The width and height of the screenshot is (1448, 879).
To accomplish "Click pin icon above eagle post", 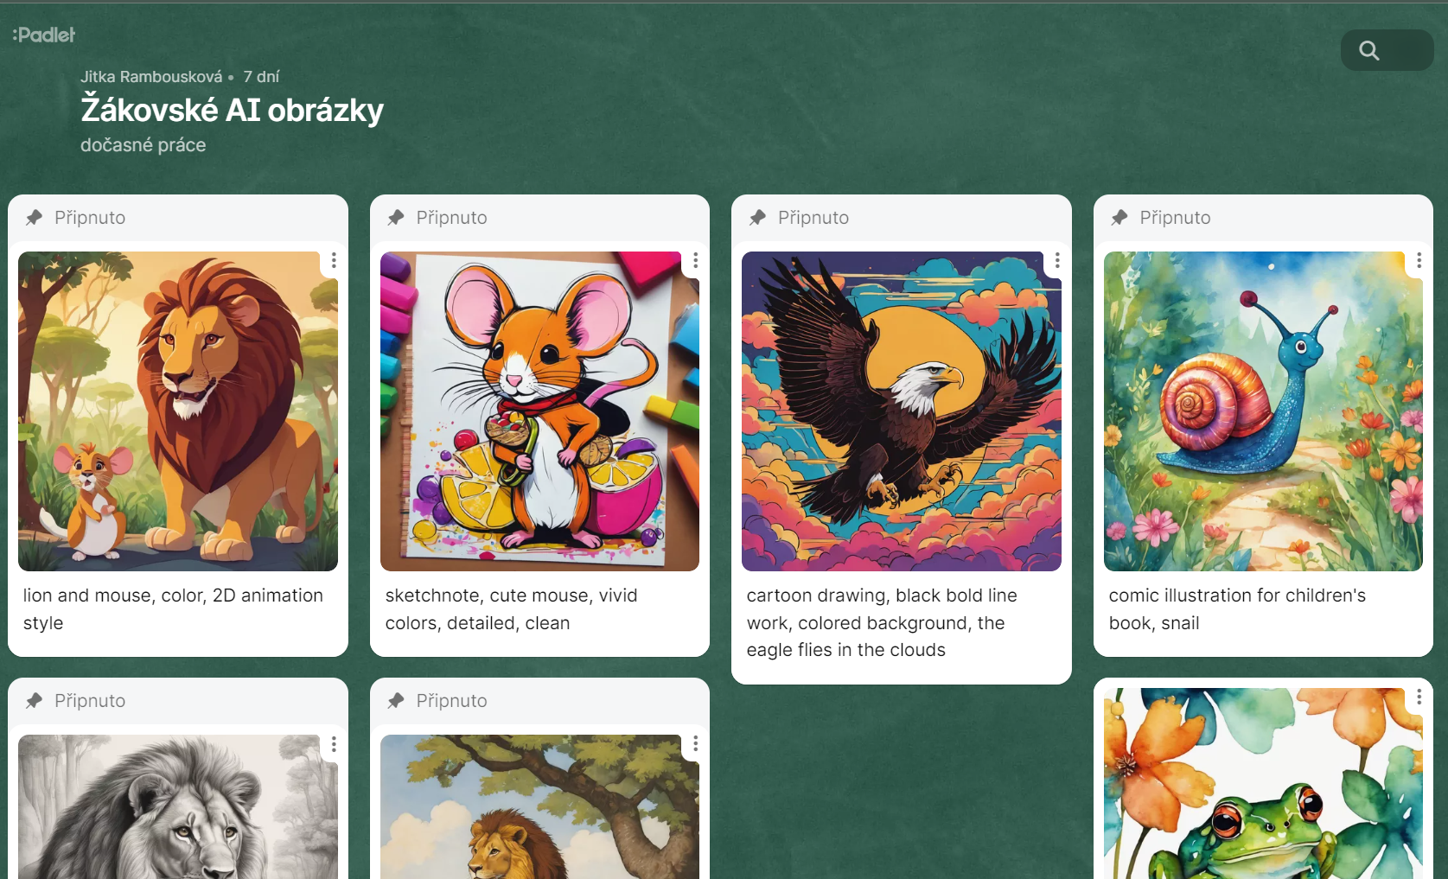I will pyautogui.click(x=757, y=218).
